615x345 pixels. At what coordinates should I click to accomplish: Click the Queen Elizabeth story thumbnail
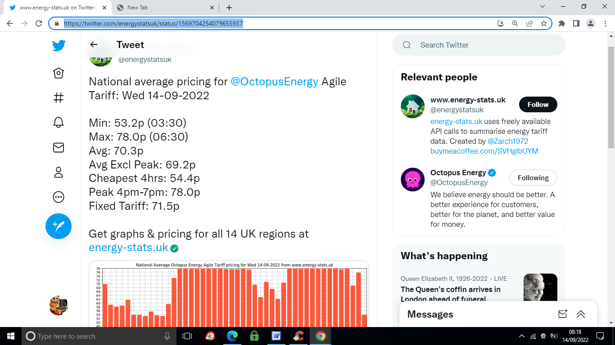[x=540, y=287]
